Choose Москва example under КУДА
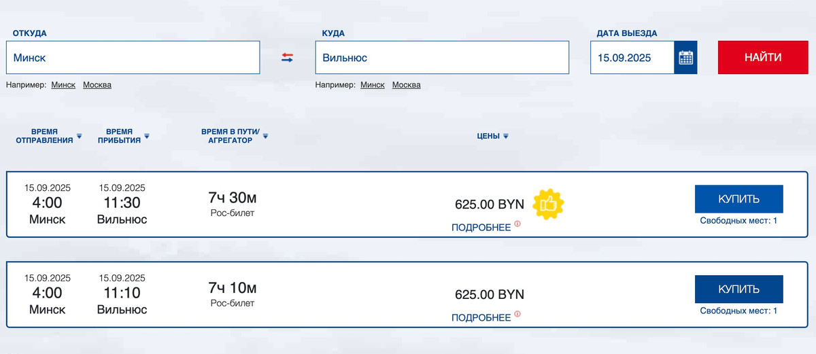This screenshot has height=354, width=816. point(407,85)
